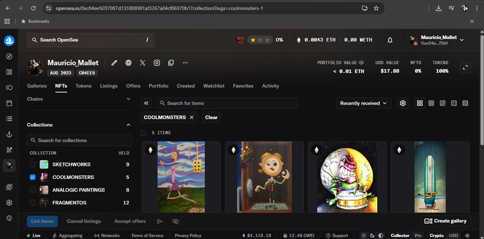Click the Create gallery button
Viewport: 484px width, 239px height.
446,221
